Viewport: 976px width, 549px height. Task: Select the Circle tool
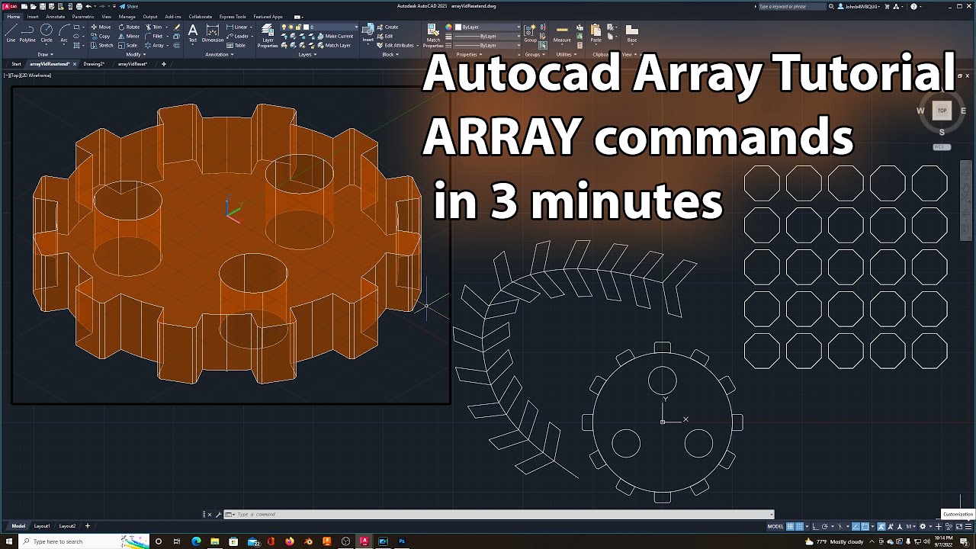click(x=47, y=32)
